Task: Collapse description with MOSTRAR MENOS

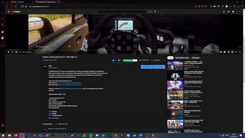Action: coord(54,118)
